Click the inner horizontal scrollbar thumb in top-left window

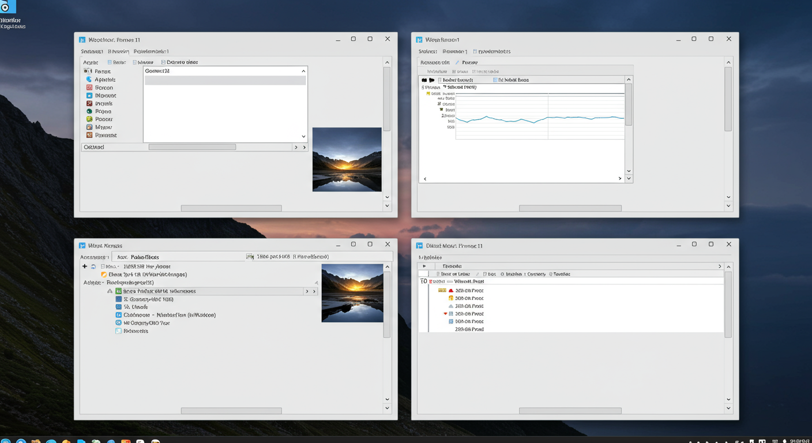coord(192,147)
